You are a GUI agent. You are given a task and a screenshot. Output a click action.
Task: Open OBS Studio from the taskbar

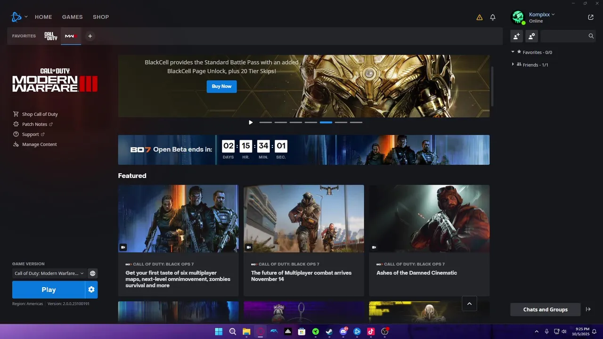(x=384, y=331)
